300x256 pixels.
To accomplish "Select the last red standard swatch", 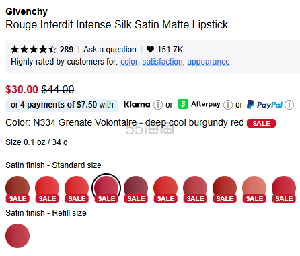I will 284,189.
